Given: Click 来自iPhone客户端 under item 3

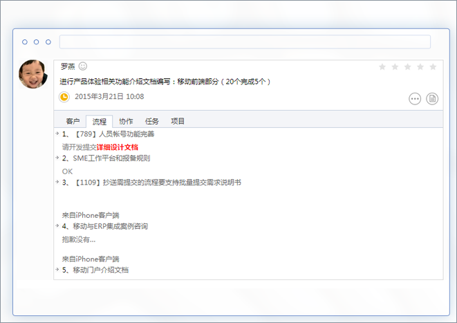Looking at the screenshot, I should click(x=91, y=215).
